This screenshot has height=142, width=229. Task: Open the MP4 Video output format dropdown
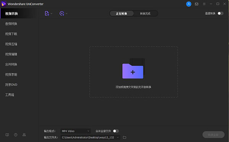coord(76,131)
